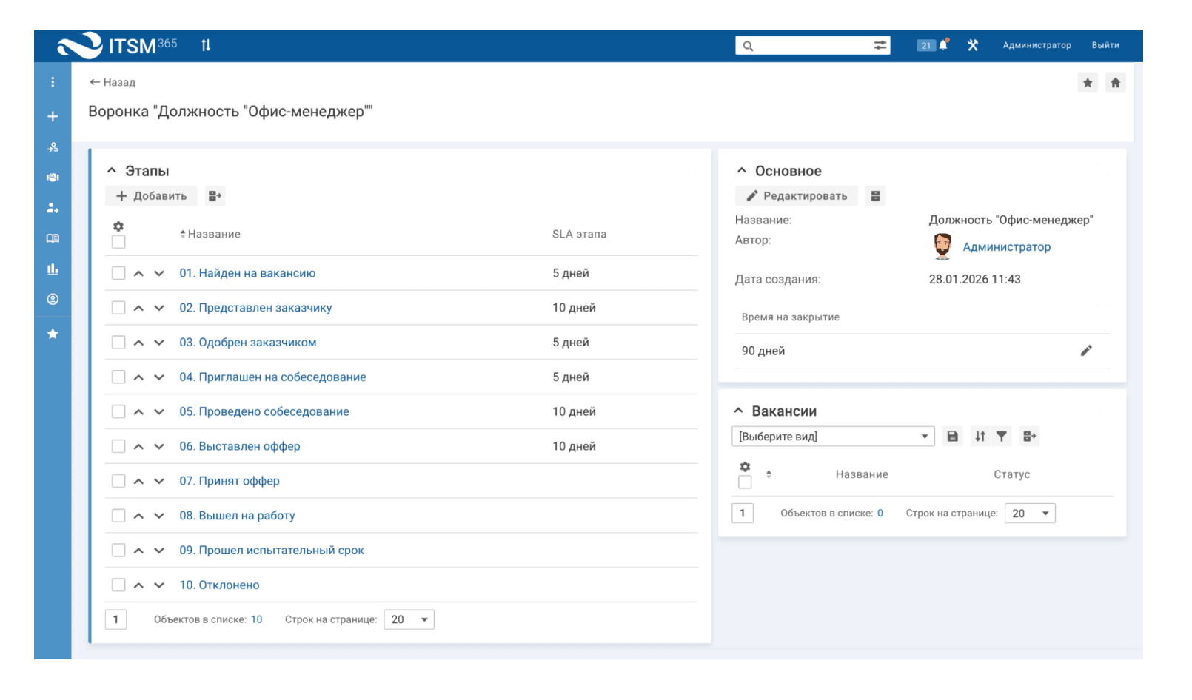Screen dimensions: 1192x700
Task: Check the box for 01. Найден на вакансию
Action: coord(118,273)
